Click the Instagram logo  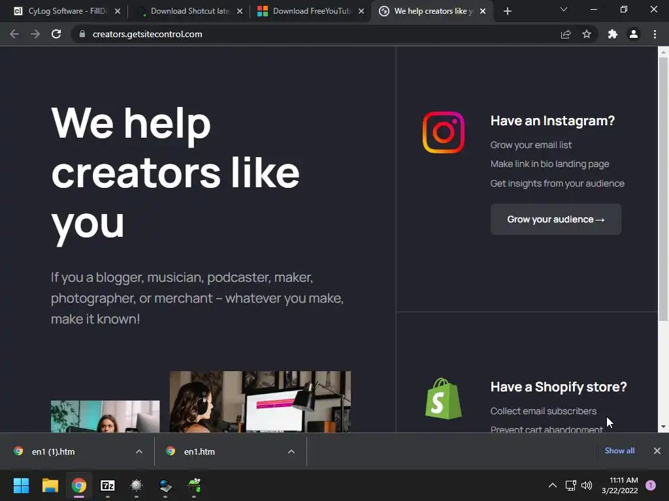tap(444, 132)
